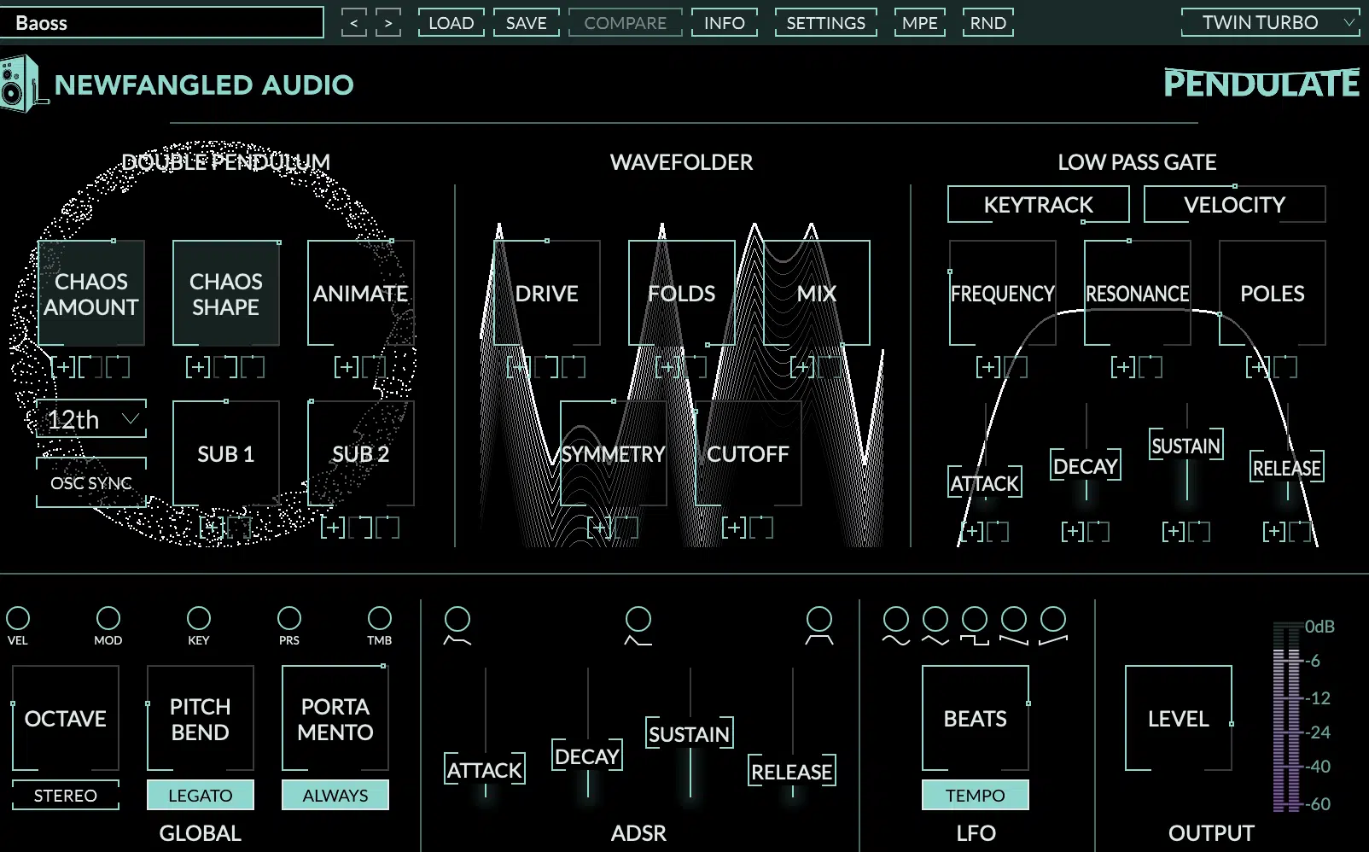The height and width of the screenshot is (852, 1369).
Task: Click the wavefolder MIX control box
Action: [817, 293]
